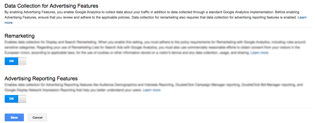Click blue ON label of Advertising Reporting switch
The width and height of the screenshot is (315, 123).
point(11,99)
